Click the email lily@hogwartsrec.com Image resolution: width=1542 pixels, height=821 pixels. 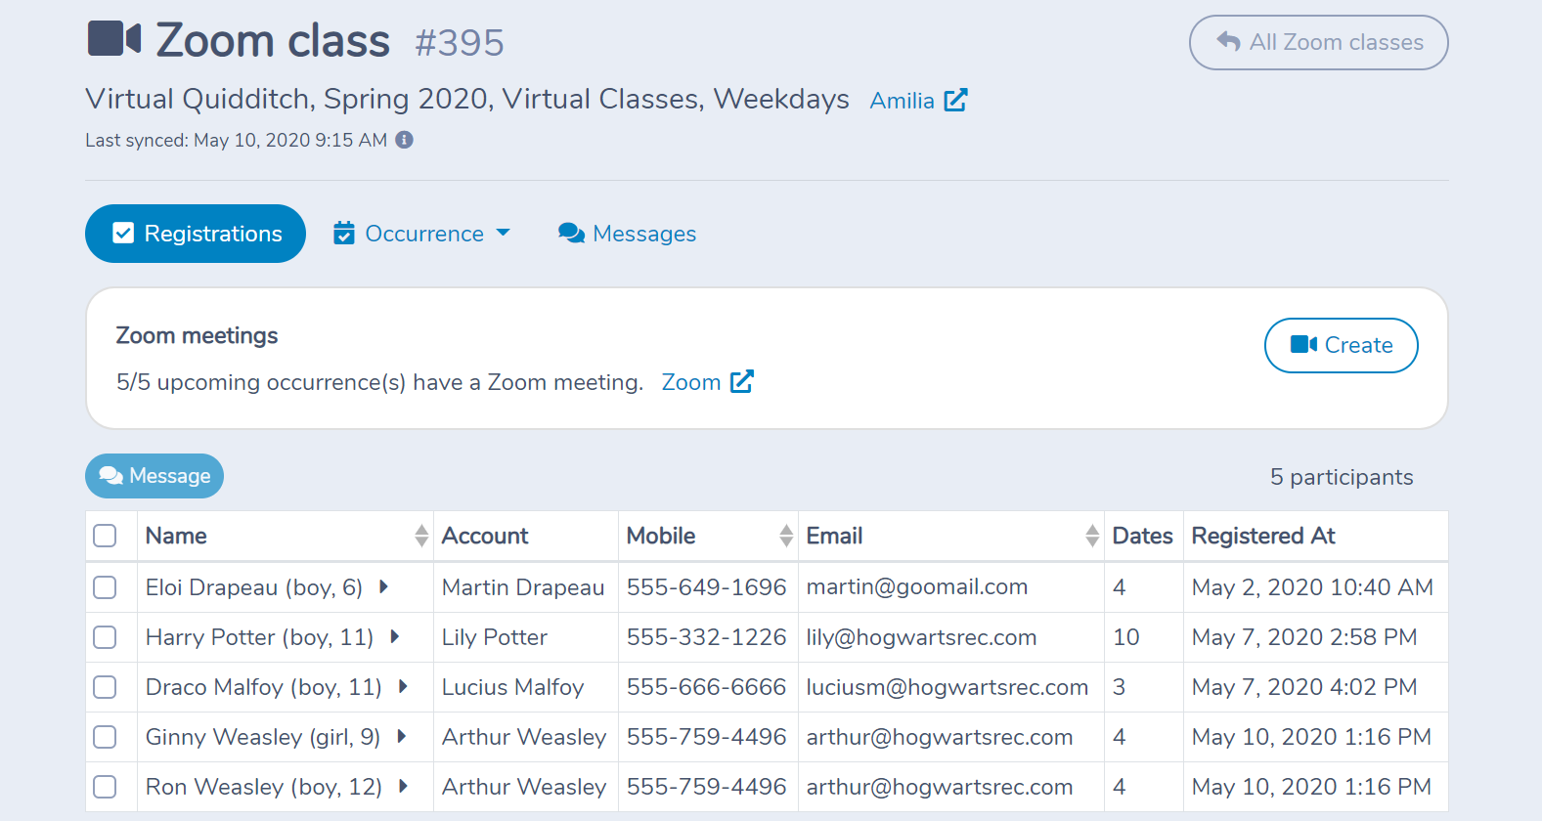coord(921,637)
